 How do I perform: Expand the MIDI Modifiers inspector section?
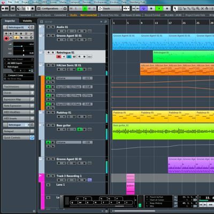tap(18, 112)
